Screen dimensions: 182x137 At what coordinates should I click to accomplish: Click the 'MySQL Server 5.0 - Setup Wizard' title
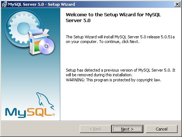click(x=42, y=4)
